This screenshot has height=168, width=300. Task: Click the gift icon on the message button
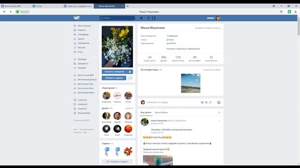coord(130,72)
